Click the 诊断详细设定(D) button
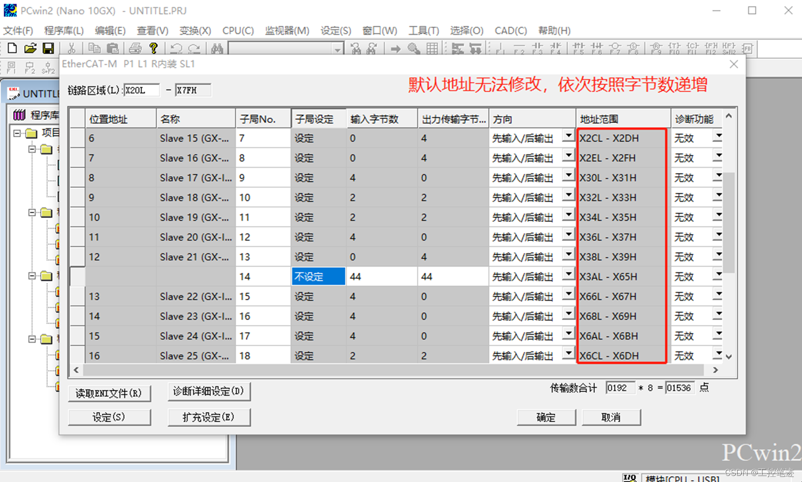The height and width of the screenshot is (482, 802). (209, 391)
